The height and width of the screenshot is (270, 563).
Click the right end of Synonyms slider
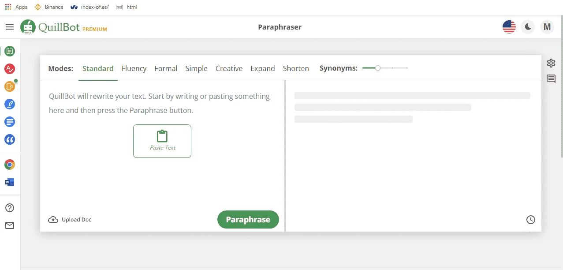click(x=407, y=68)
